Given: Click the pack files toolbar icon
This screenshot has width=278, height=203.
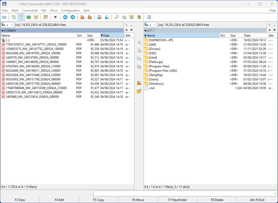Looking at the screenshot, I should (x=82, y=17).
